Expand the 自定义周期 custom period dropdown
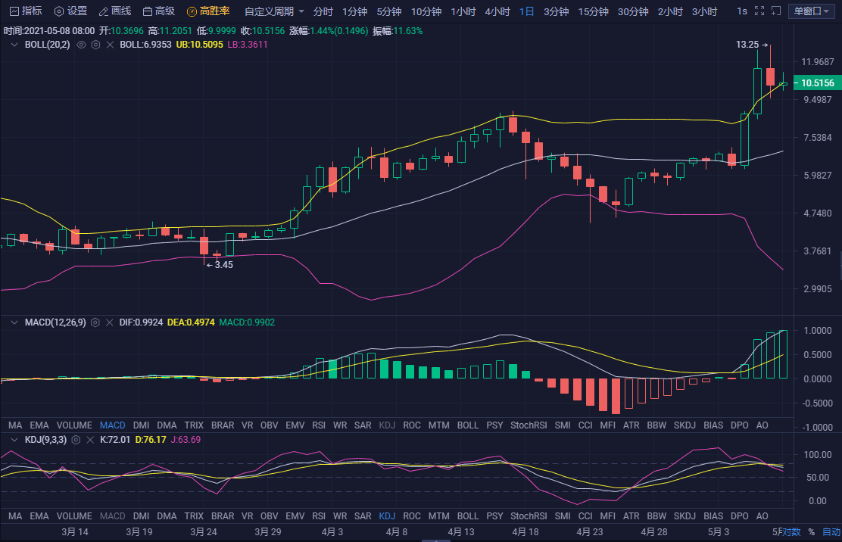 (x=274, y=11)
